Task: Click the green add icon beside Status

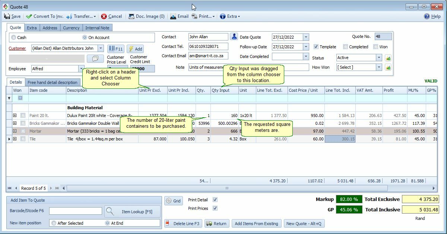Action: pyautogui.click(x=388, y=58)
